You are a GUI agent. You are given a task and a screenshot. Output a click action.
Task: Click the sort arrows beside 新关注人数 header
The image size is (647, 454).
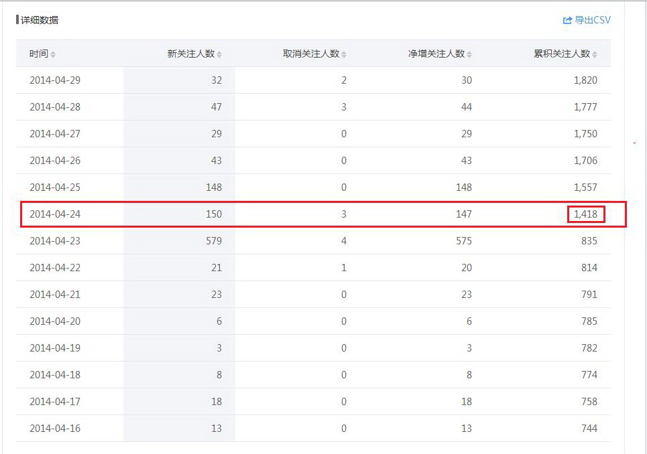pyautogui.click(x=219, y=54)
